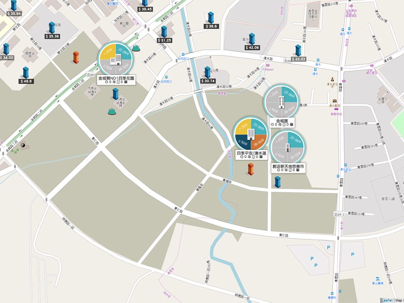The image size is (404, 303).
Task: Click the Map attribution text
Action: [398, 300]
